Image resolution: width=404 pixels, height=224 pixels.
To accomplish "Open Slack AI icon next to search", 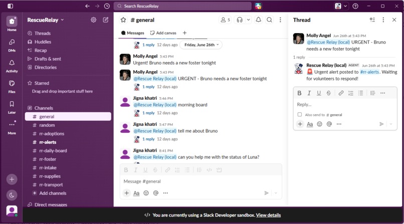I will [258, 6].
